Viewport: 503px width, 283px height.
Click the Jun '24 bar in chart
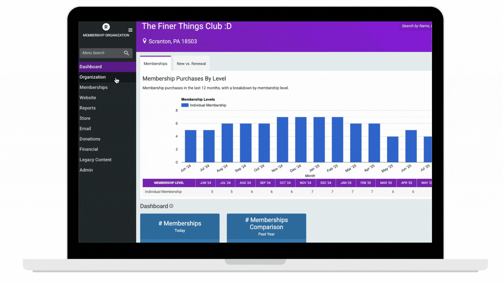tap(190, 146)
